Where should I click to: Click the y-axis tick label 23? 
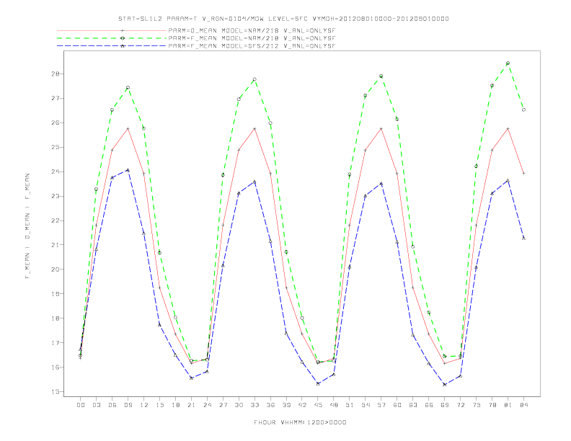click(x=57, y=196)
